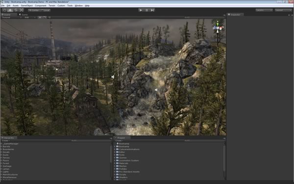Click the Fonts folder icon
The width and height of the screenshot is (294, 184).
point(118,155)
